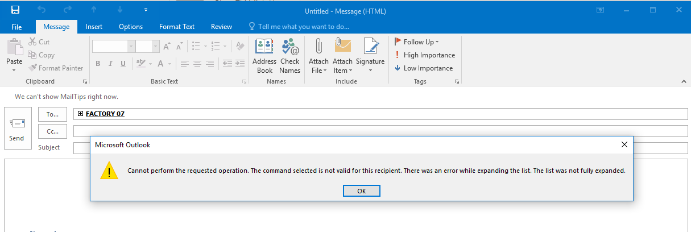
Task: Confirm the error dialog with OK
Action: (362, 191)
